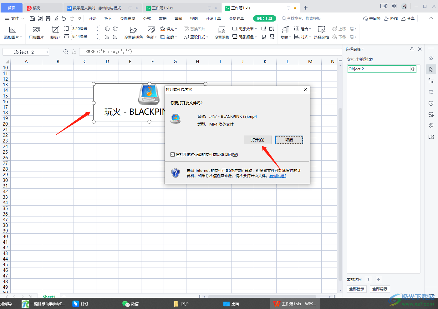The image size is (438, 309).
Task: Click the 有何风险? link in dialog
Action: pyautogui.click(x=278, y=176)
